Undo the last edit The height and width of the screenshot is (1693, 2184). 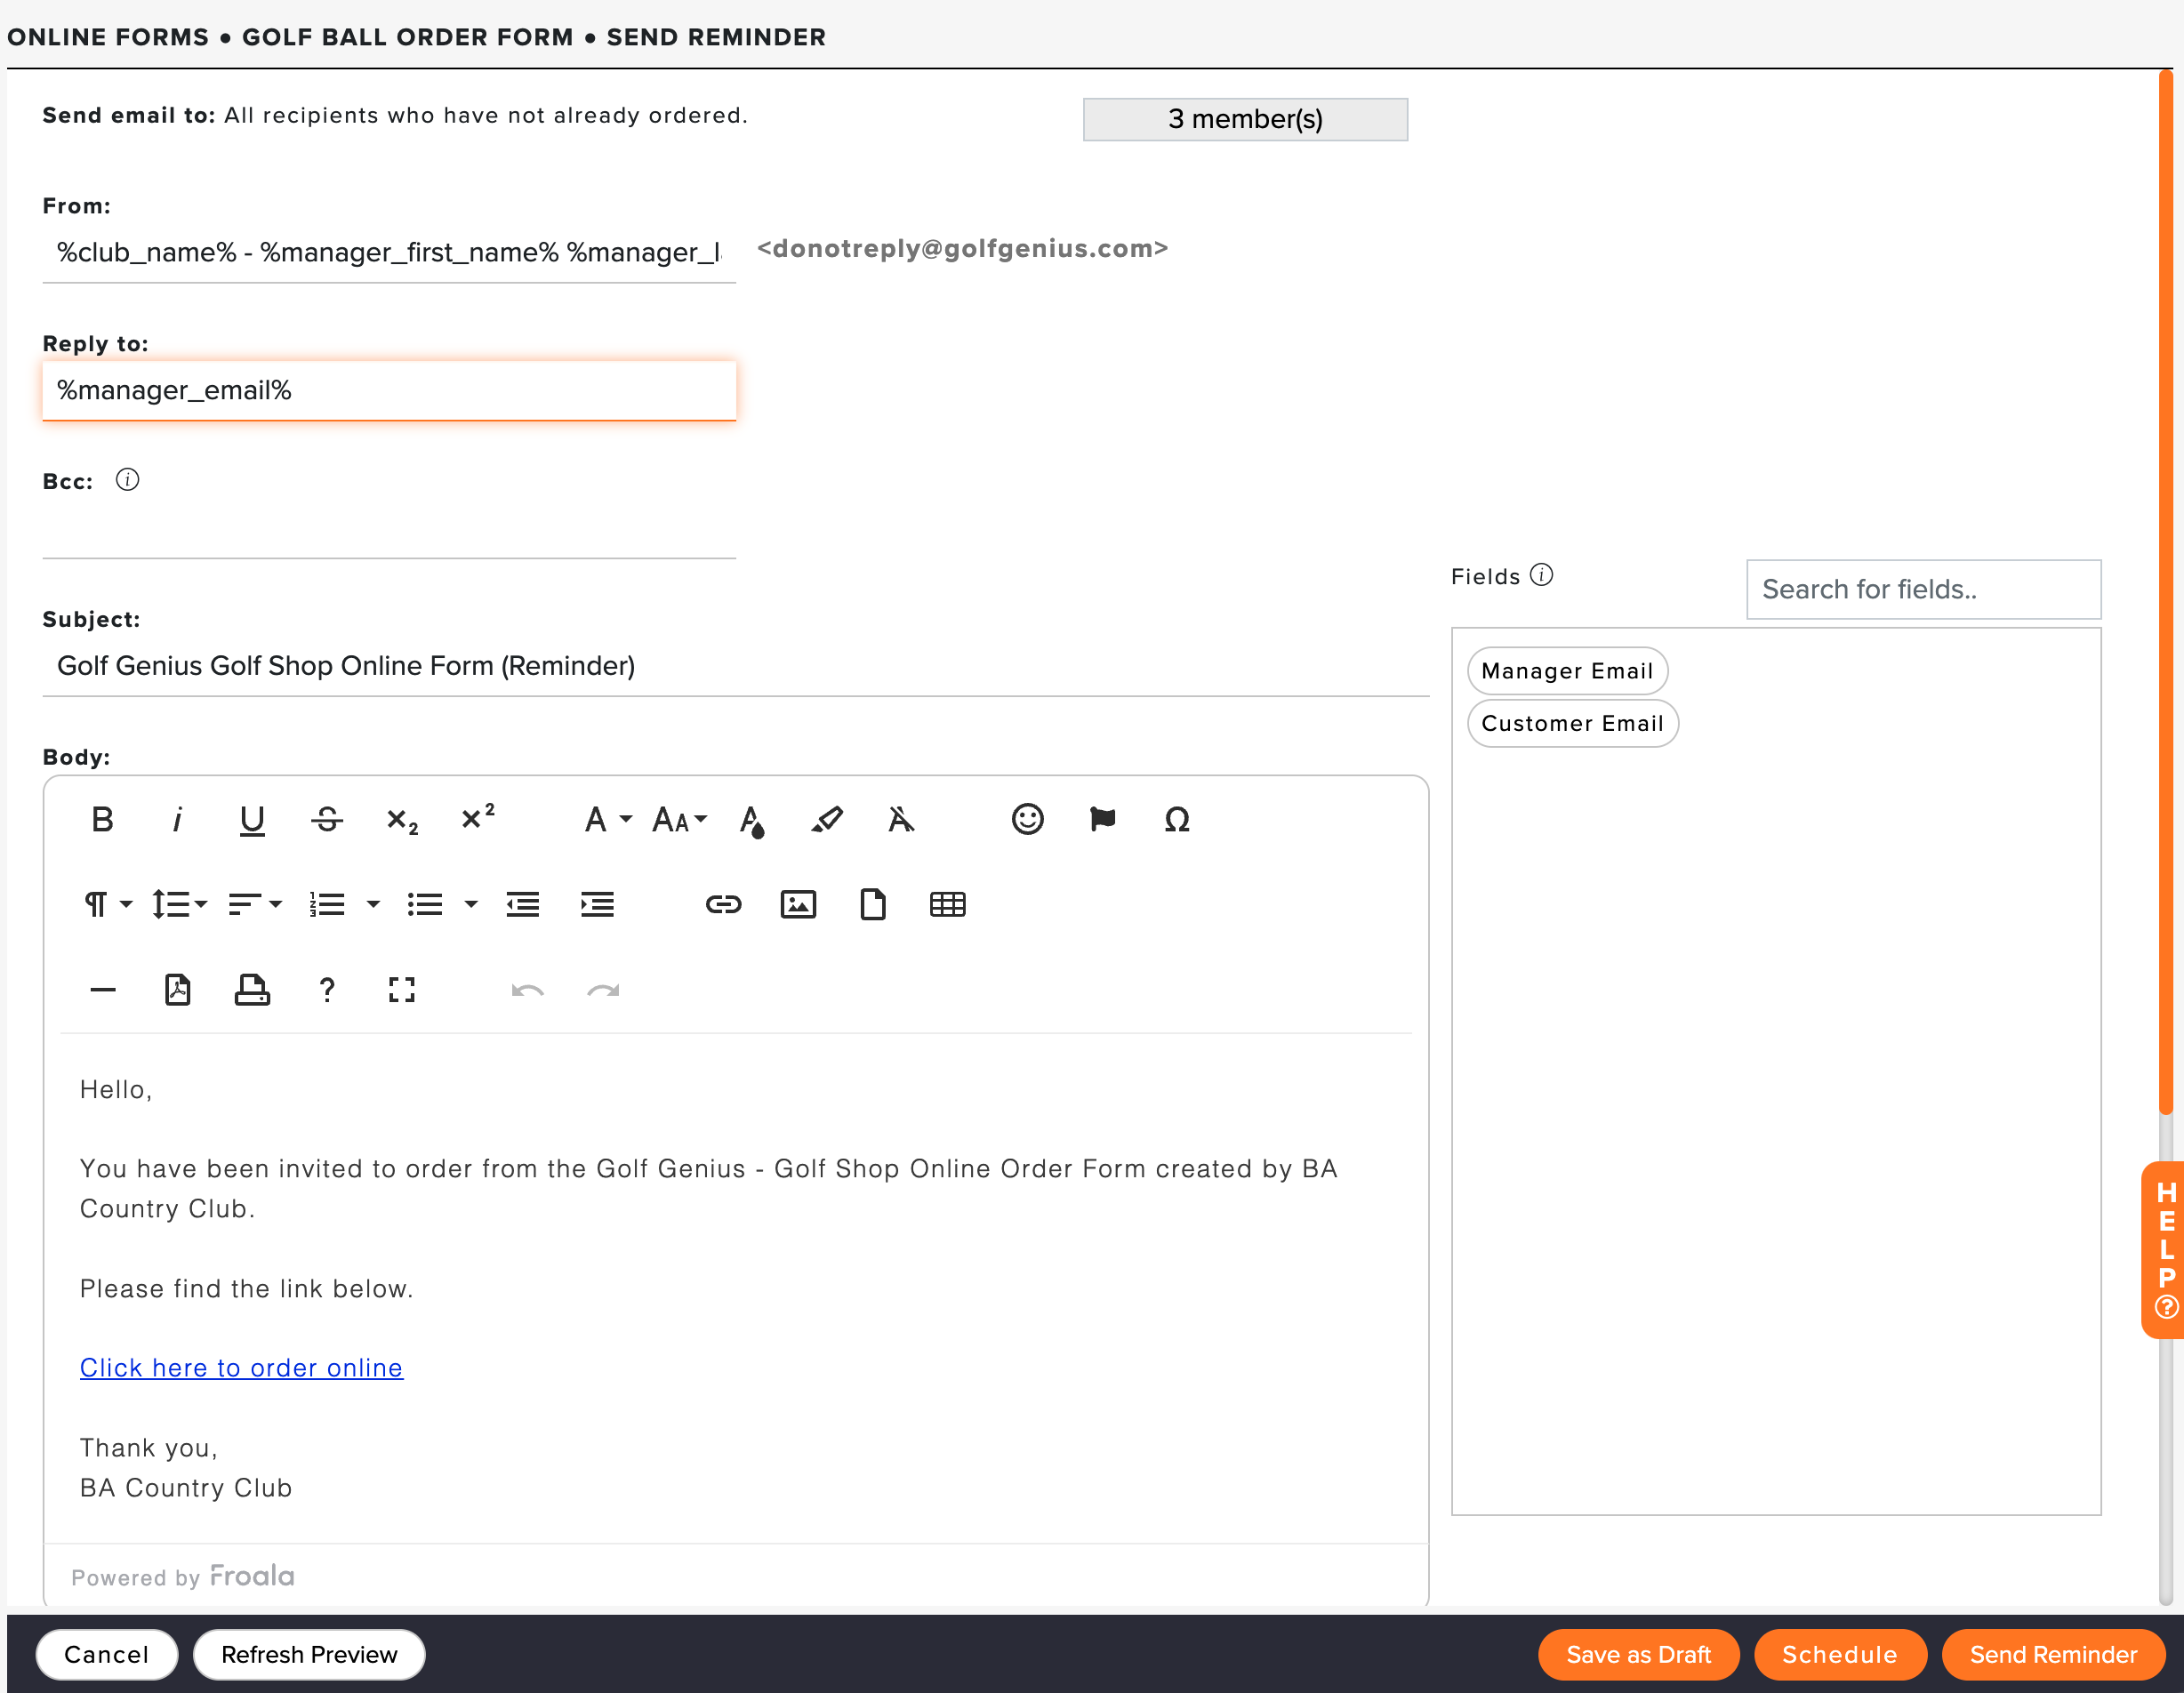[527, 990]
